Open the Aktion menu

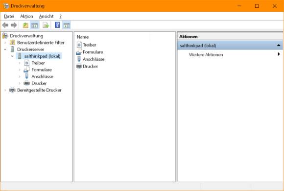[26, 16]
